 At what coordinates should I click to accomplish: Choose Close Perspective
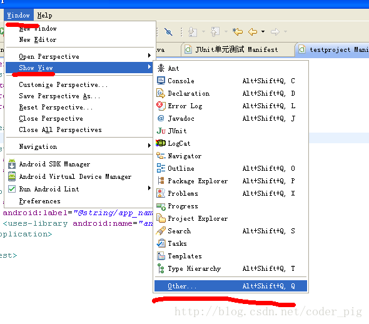[x=79, y=119]
